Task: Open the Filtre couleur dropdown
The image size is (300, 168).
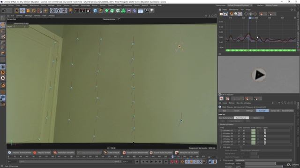Action: [263, 160]
